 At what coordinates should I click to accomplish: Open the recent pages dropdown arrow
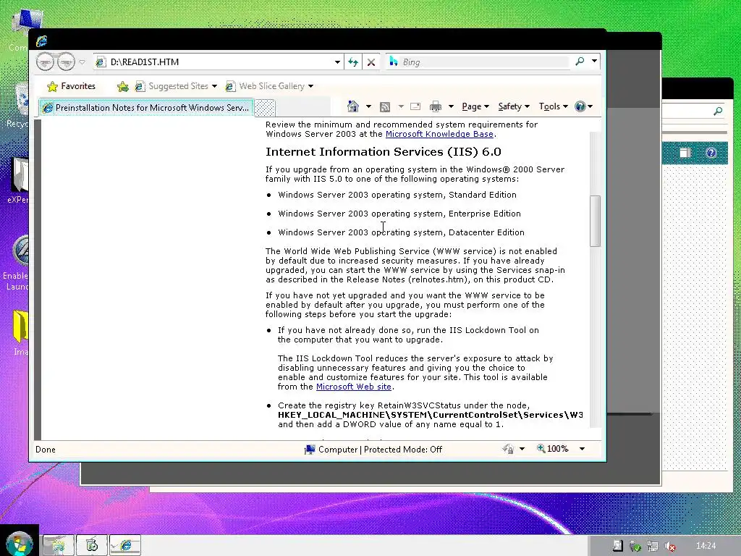(82, 62)
